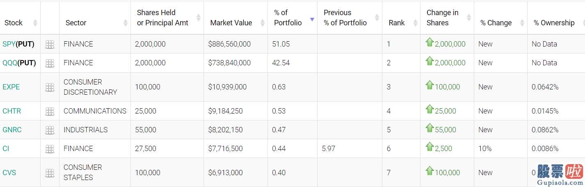Screen dimensions: 585x187
Task: Open the grid icon beside CI
Action: click(50, 149)
